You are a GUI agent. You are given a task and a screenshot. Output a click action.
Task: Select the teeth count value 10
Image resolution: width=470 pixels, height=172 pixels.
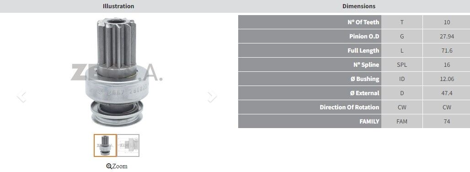pos(447,22)
